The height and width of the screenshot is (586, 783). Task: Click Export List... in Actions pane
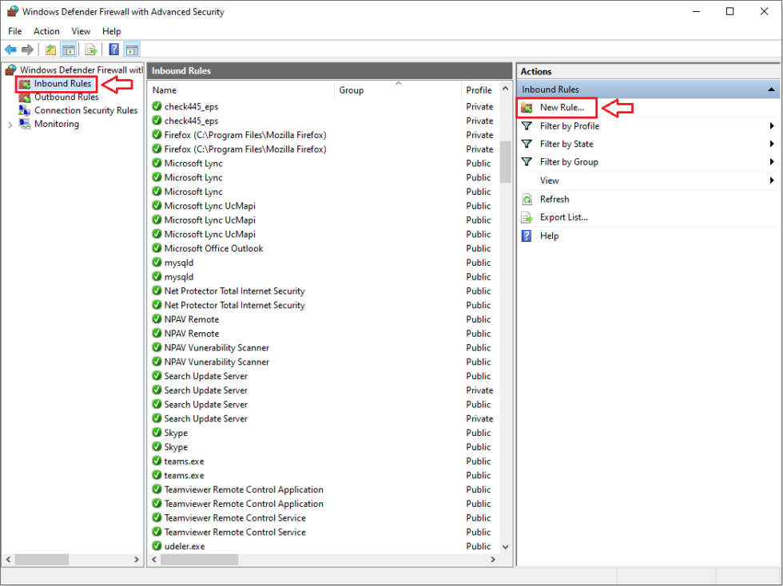pos(563,217)
